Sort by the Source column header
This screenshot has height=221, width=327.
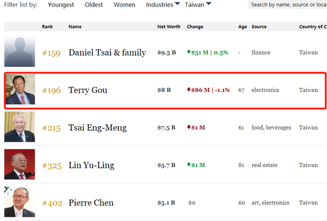click(259, 27)
